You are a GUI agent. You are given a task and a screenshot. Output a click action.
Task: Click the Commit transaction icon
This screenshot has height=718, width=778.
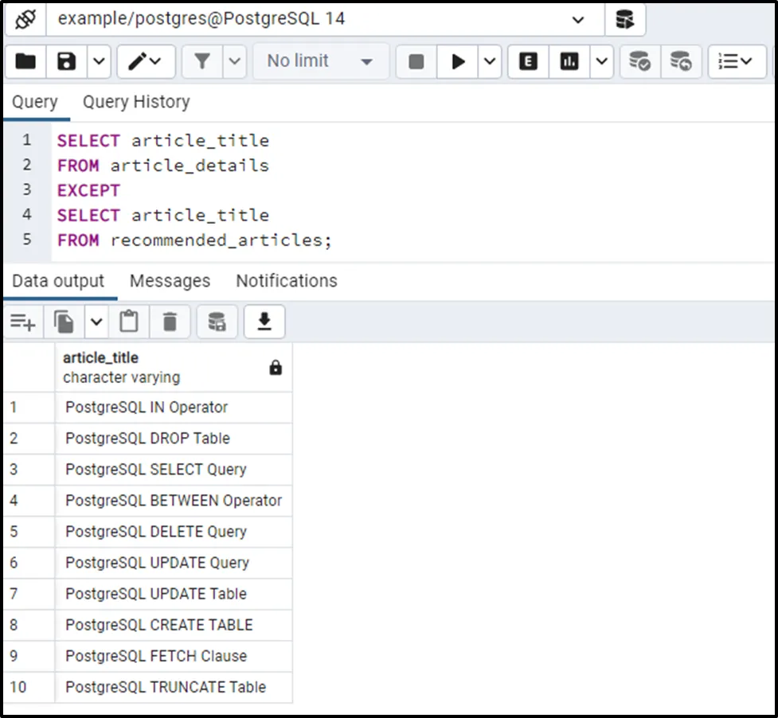(639, 61)
